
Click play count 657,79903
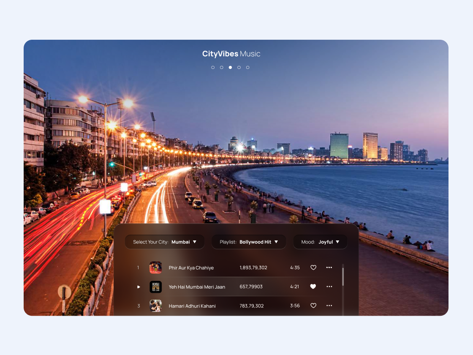point(251,287)
